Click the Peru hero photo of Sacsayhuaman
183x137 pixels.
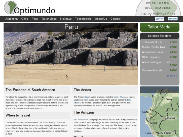pyautogui.click(x=71, y=54)
